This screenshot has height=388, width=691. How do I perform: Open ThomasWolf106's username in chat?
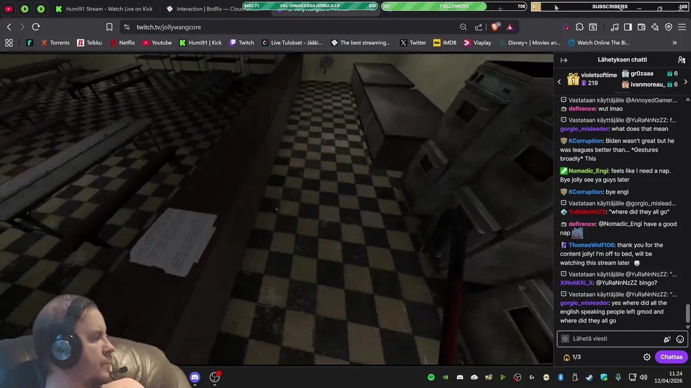click(x=591, y=245)
